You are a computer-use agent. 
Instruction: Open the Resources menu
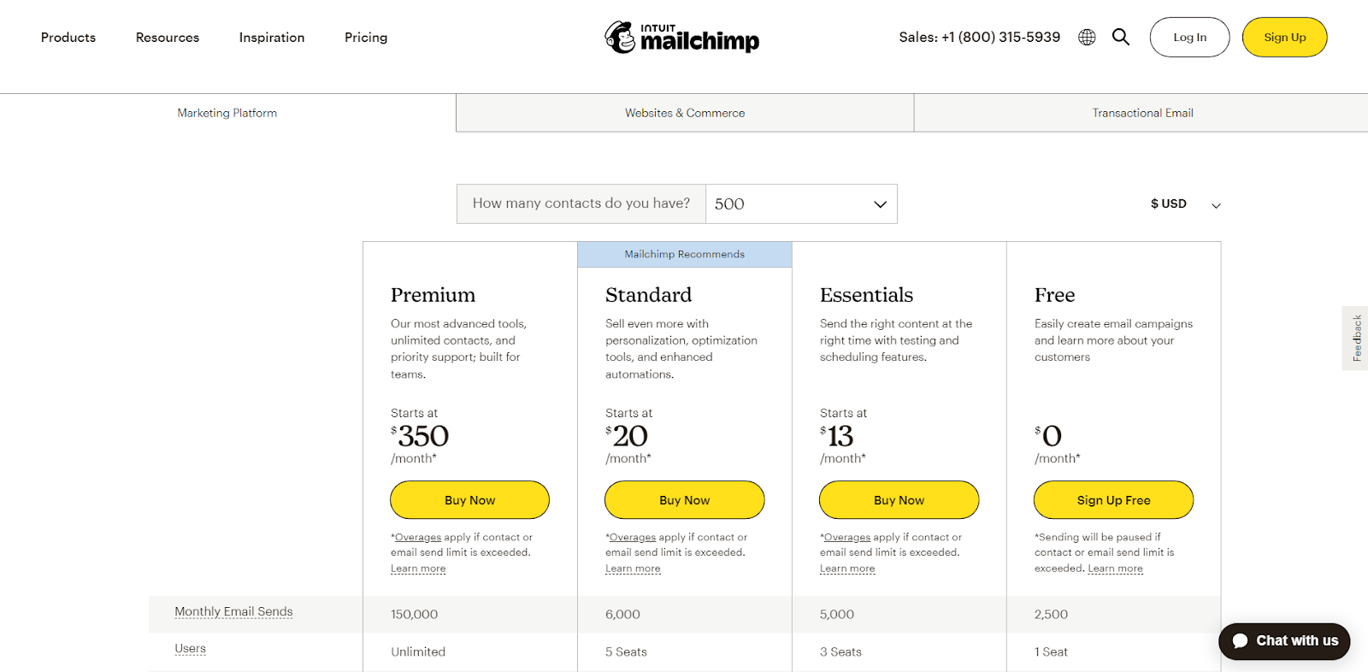pos(168,38)
